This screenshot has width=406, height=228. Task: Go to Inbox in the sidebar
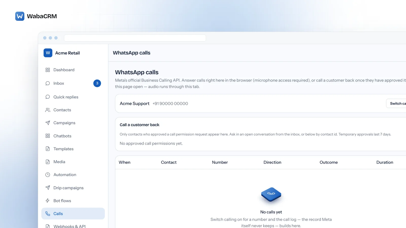point(73,83)
